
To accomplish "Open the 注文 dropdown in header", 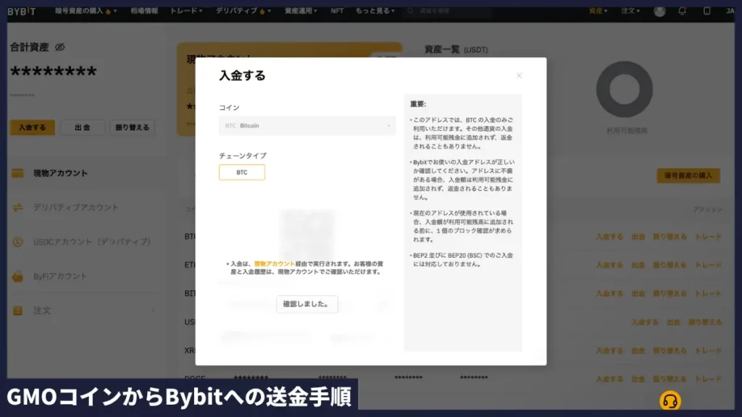I will [x=630, y=11].
